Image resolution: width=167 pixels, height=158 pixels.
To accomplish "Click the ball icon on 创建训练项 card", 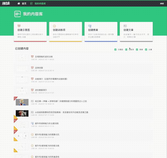I will coord(54,26).
